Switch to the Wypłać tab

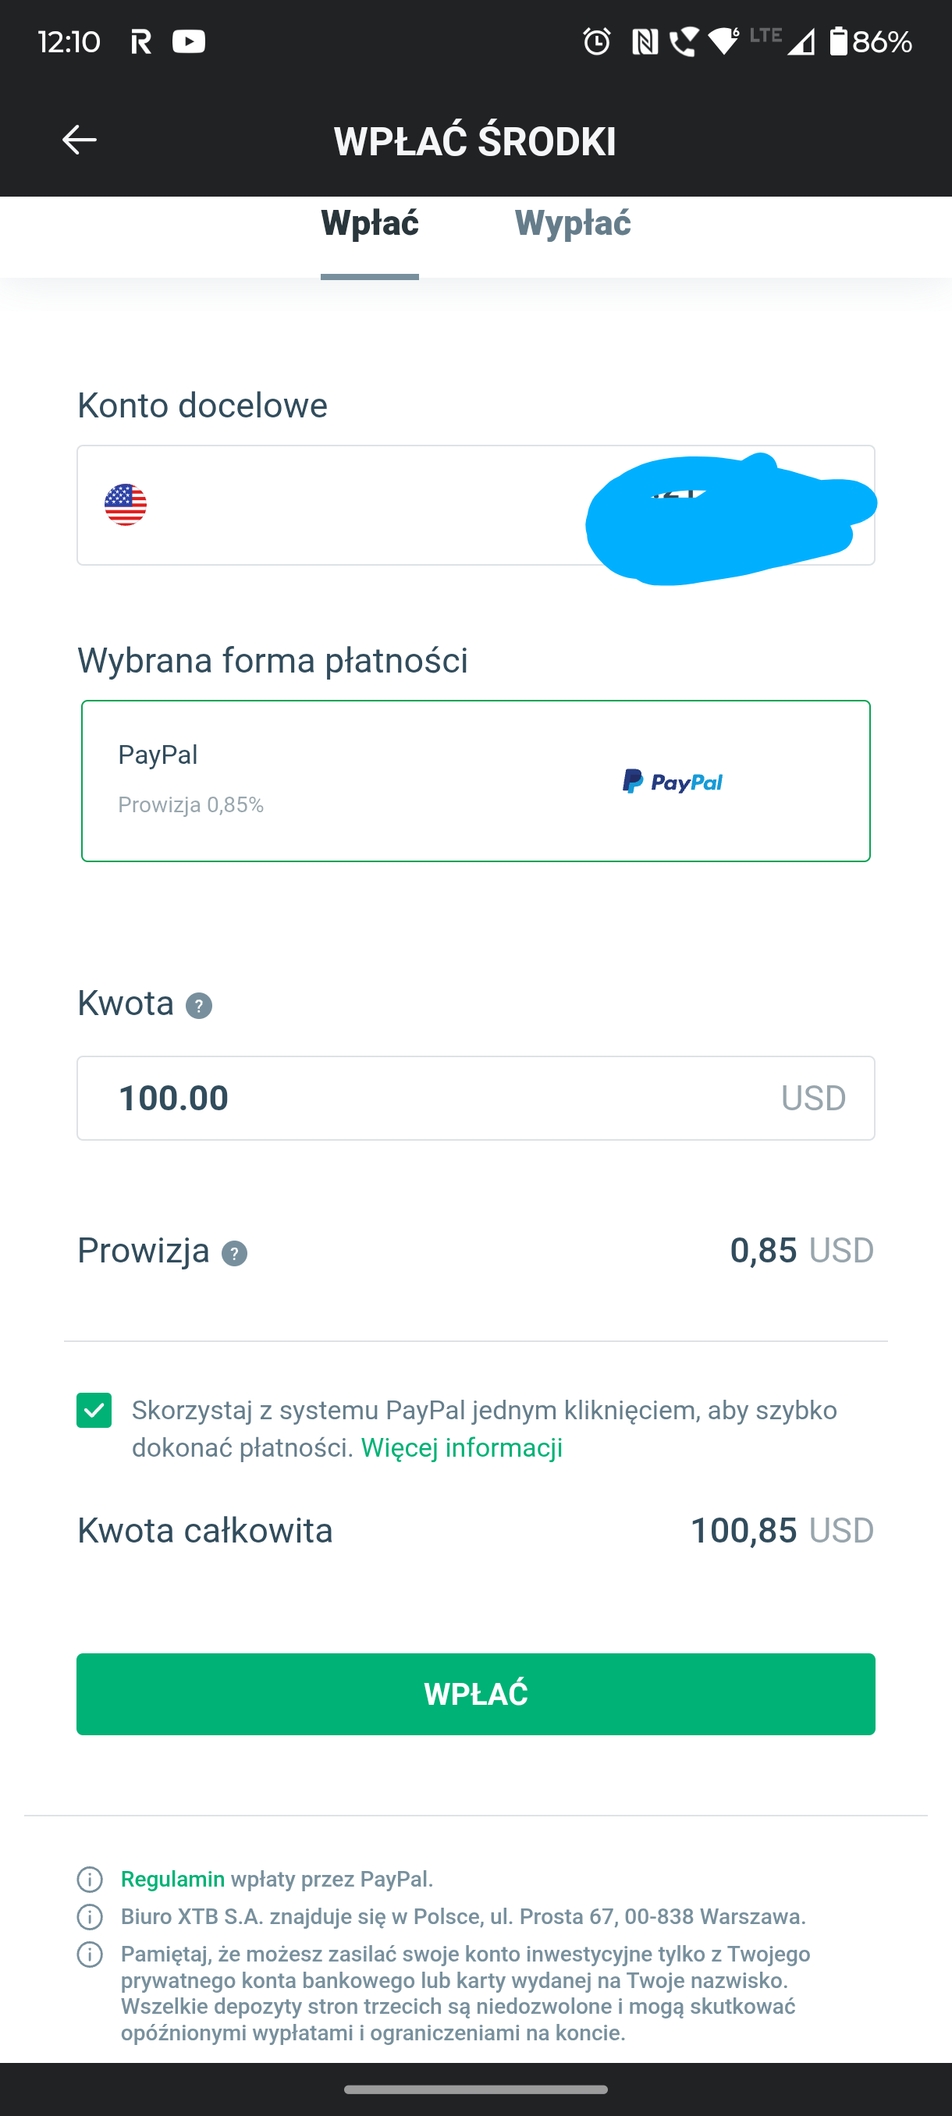tap(573, 223)
